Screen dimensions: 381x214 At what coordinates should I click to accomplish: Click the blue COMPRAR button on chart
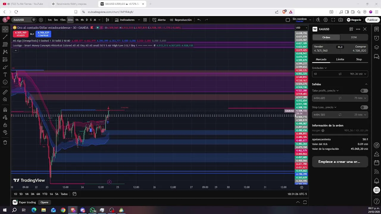point(43,34)
